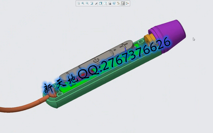Viewport: 213px width, 133px height.
Task: Click the power symbol on the gray keypad
Action: (96, 60)
